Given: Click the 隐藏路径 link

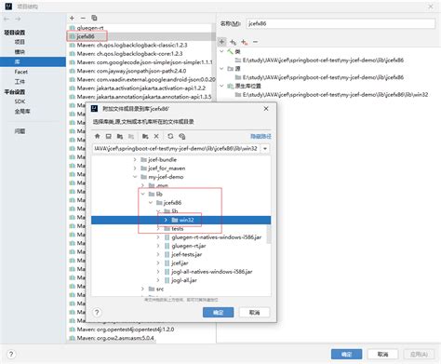Looking at the screenshot, I should point(261,136).
